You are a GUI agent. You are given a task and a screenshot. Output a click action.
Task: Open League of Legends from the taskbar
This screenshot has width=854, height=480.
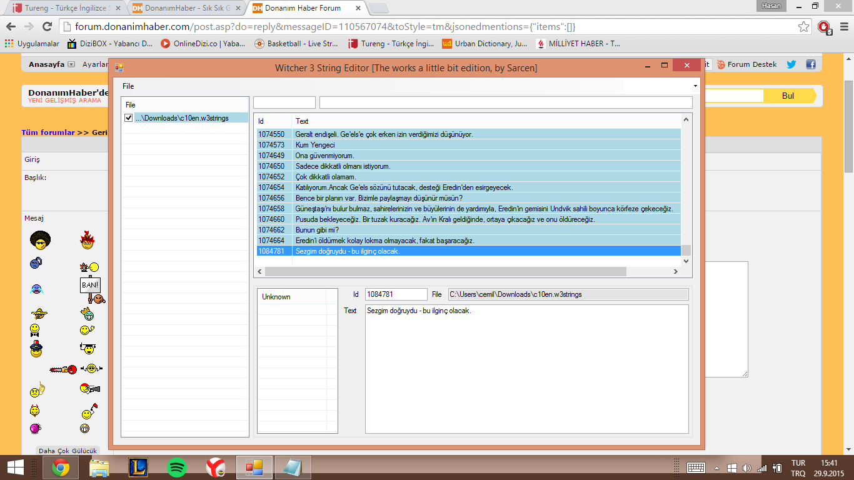point(138,467)
